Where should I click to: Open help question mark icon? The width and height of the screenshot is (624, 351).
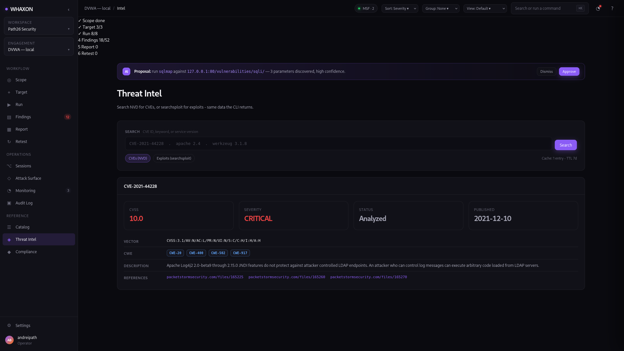(612, 8)
